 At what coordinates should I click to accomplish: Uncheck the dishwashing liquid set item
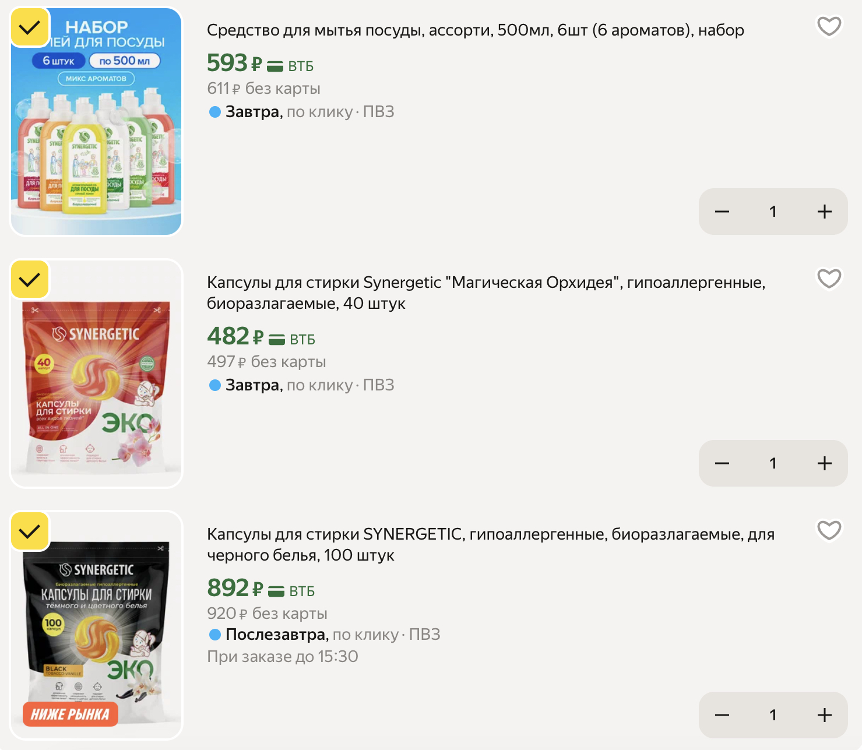coord(30,27)
